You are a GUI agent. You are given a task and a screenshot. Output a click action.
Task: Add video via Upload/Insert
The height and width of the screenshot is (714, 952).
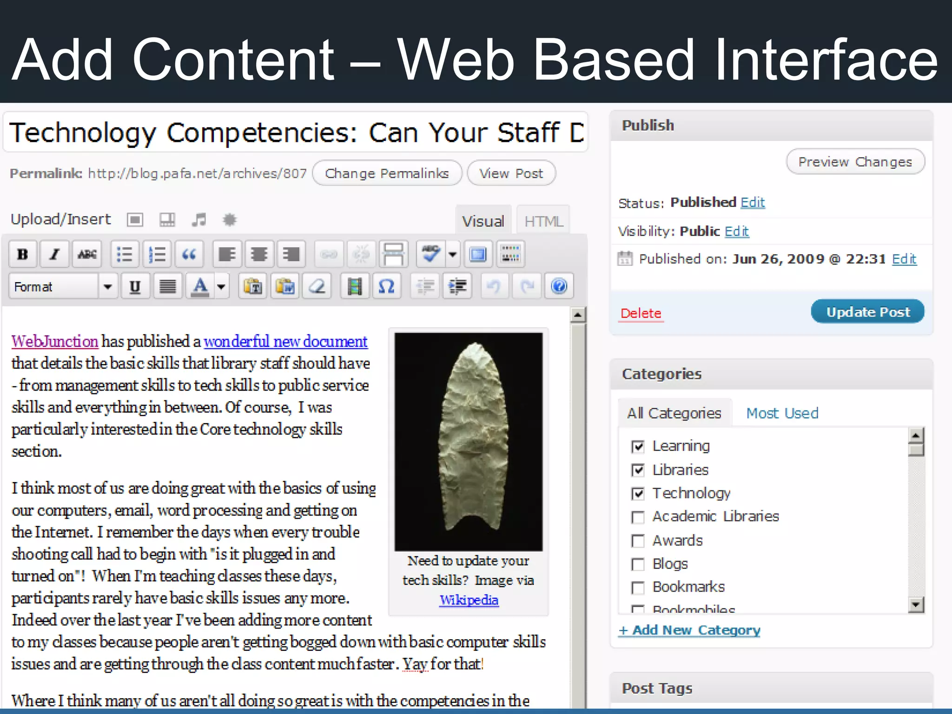click(x=167, y=219)
